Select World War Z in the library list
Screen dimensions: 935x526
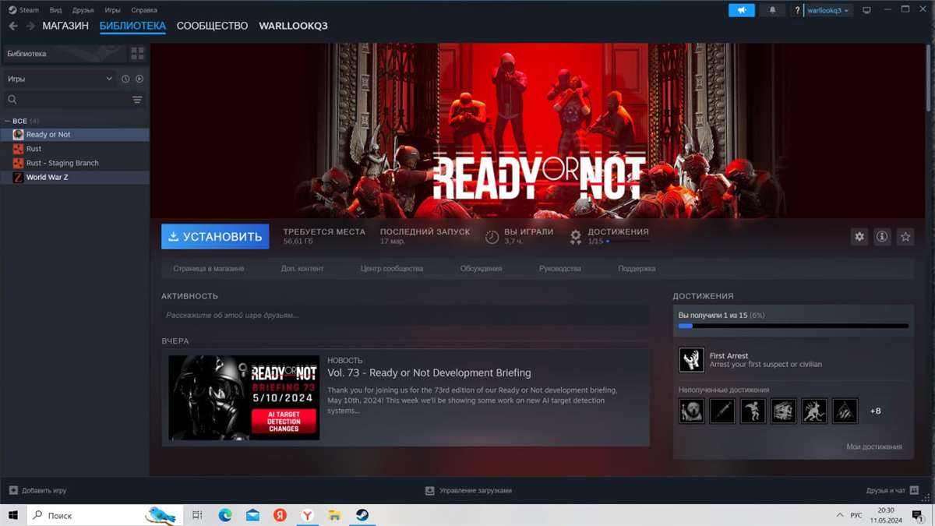(x=47, y=177)
